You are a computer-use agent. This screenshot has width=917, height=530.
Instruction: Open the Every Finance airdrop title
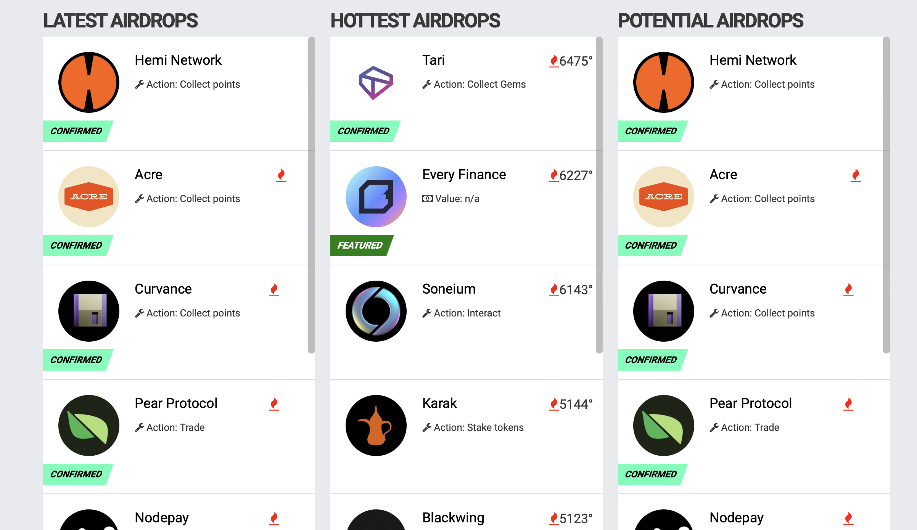[x=464, y=175]
